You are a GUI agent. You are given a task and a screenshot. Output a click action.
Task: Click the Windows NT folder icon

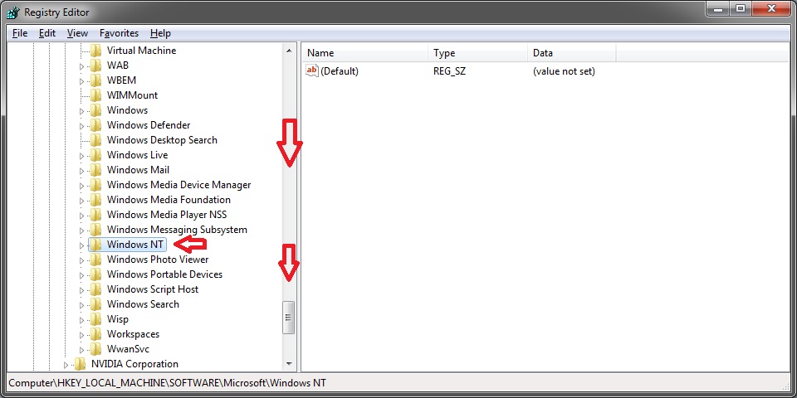pyautogui.click(x=95, y=244)
